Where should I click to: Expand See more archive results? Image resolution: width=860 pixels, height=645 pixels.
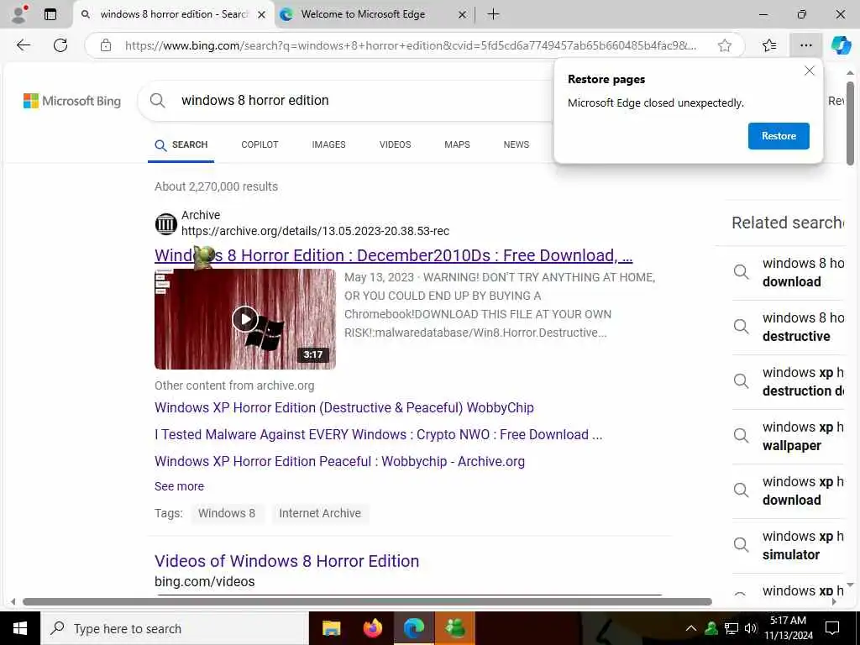point(179,486)
